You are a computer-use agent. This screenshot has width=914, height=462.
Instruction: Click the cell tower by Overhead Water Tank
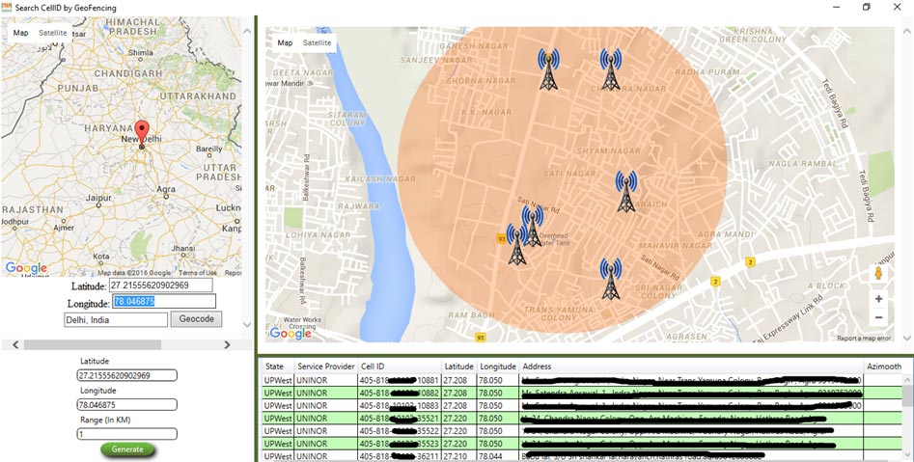point(532,226)
